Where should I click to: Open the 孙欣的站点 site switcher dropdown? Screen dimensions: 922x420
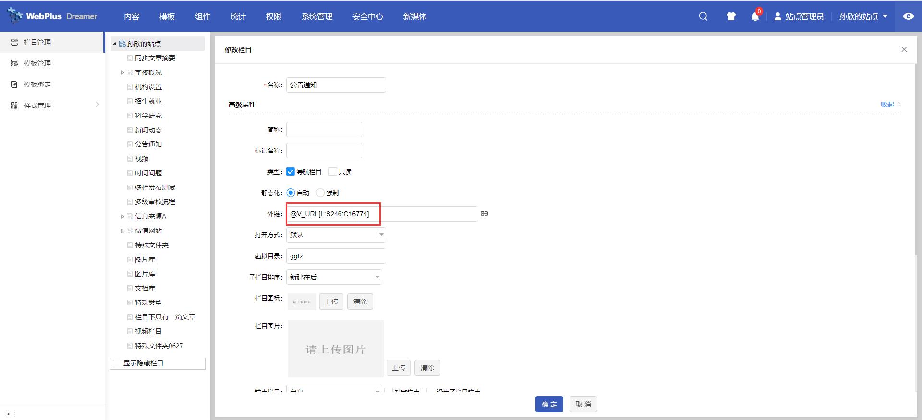(863, 16)
